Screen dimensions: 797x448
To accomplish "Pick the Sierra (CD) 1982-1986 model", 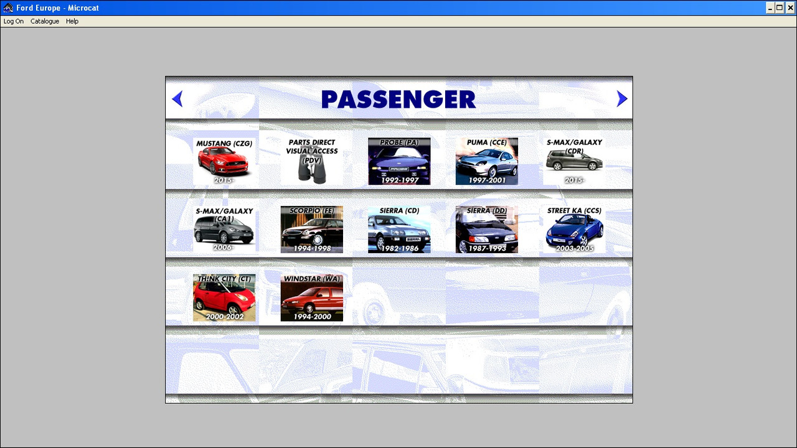I will click(x=399, y=230).
